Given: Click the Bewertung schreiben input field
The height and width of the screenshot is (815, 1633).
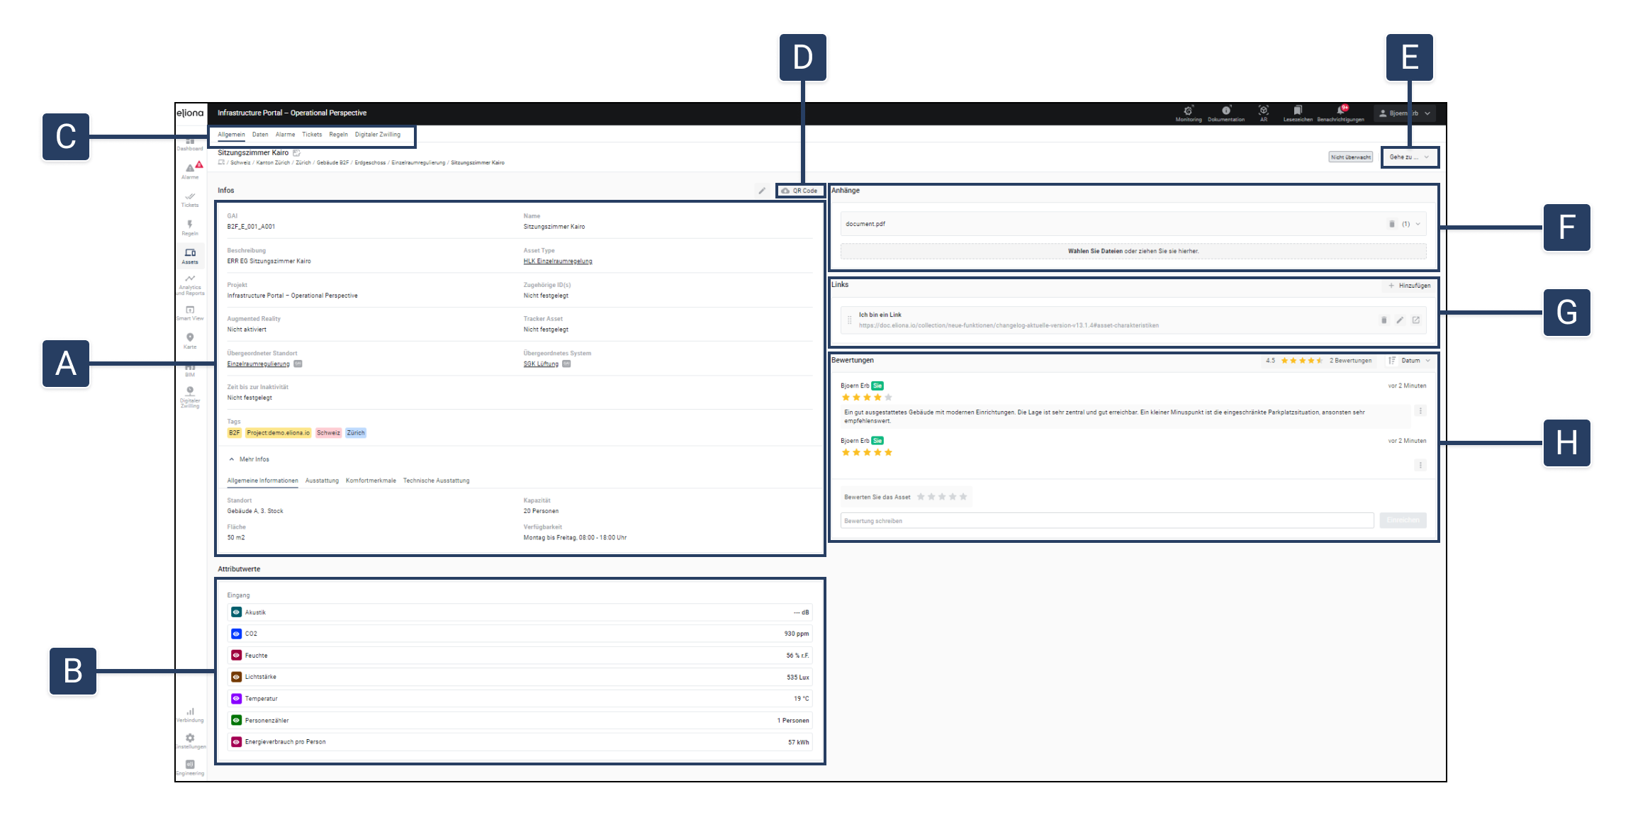Looking at the screenshot, I should coord(1106,521).
